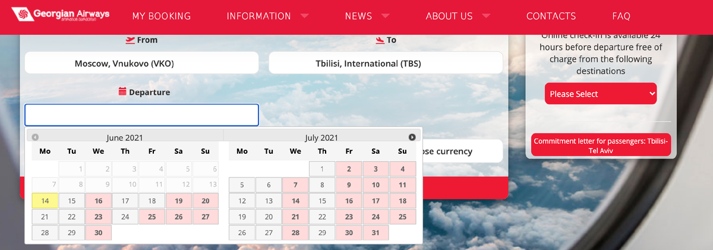The width and height of the screenshot is (713, 250).
Task: Open MY BOOKING page
Action: tap(162, 16)
